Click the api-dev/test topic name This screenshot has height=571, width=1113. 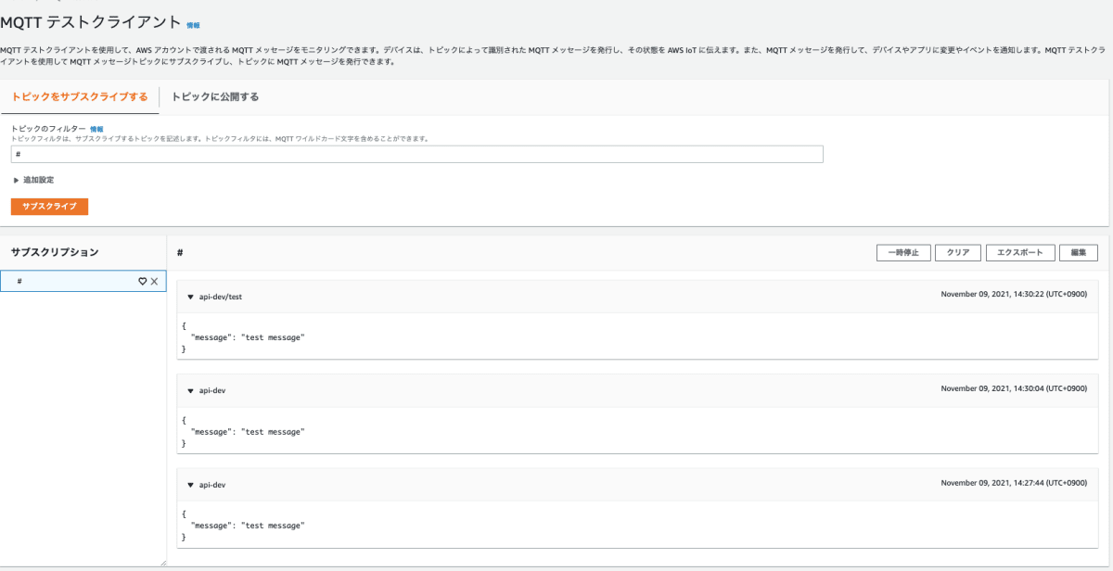221,297
